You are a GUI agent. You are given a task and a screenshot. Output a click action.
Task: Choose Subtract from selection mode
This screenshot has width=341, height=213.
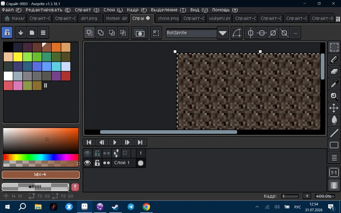pos(112,33)
